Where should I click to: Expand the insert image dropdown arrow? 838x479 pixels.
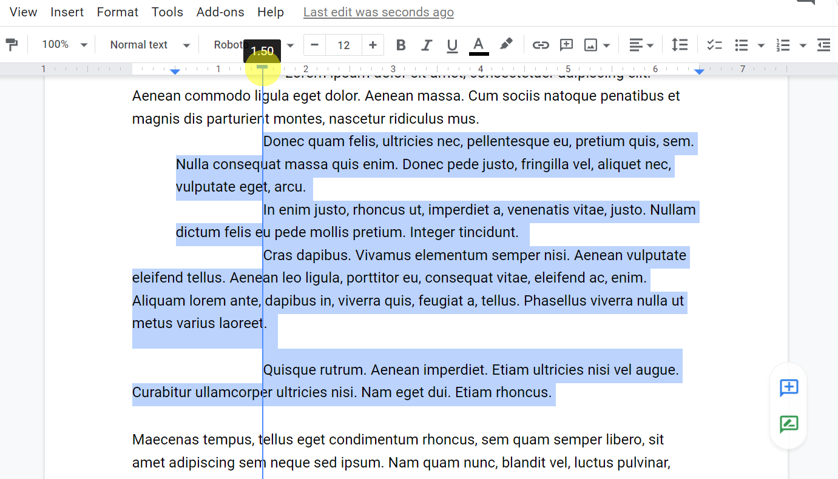click(606, 45)
